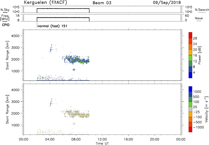Click the blue bottom of the power colorbar
This screenshot has width=209, height=145.
190,75
